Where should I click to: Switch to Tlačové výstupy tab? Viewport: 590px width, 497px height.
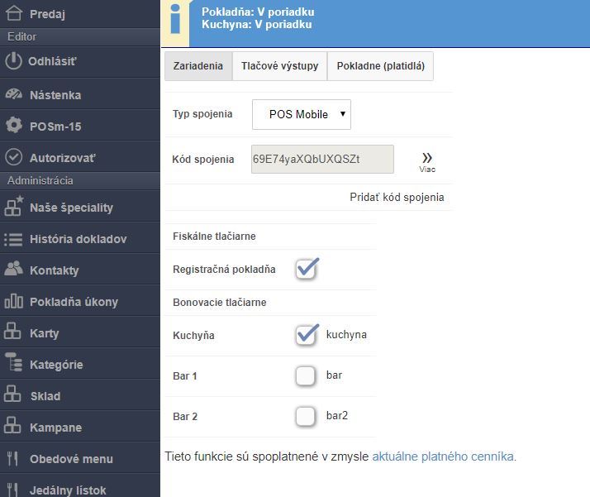(279, 66)
